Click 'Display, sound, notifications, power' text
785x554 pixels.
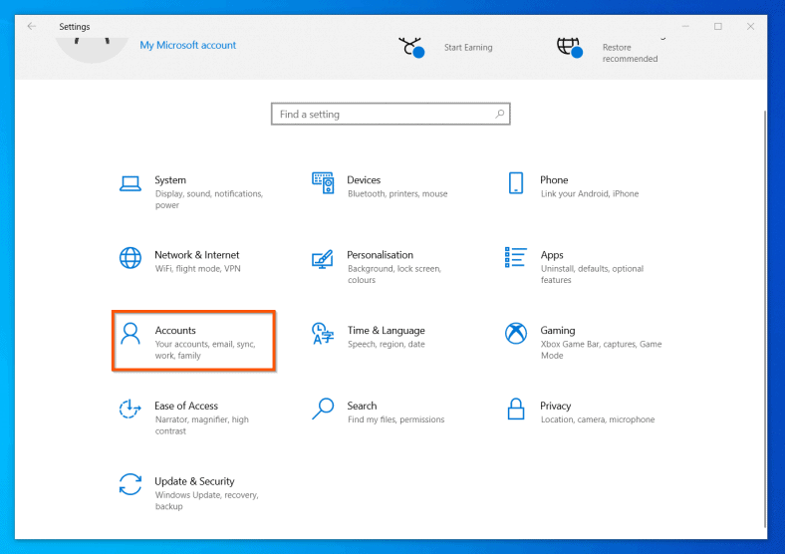click(209, 199)
